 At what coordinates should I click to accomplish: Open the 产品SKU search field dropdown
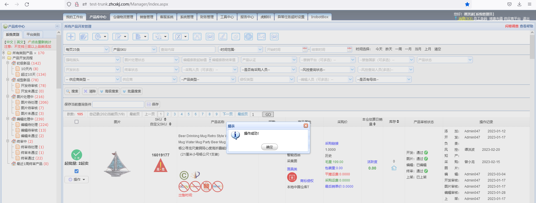pyautogui.click(x=134, y=49)
